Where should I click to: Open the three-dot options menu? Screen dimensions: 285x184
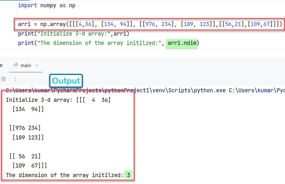coord(15,79)
